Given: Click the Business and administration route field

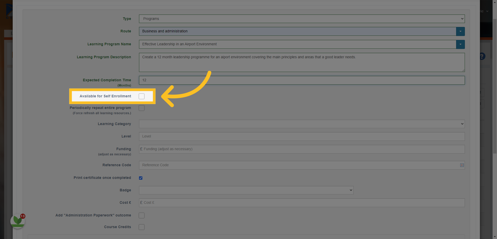Looking at the screenshot, I should tap(297, 31).
